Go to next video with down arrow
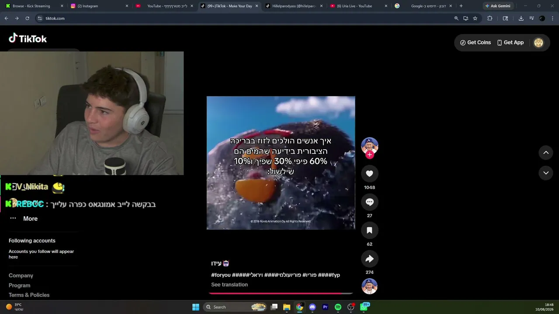This screenshot has height=314, width=559. click(x=546, y=173)
